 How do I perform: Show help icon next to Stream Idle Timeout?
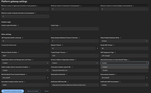114,45
